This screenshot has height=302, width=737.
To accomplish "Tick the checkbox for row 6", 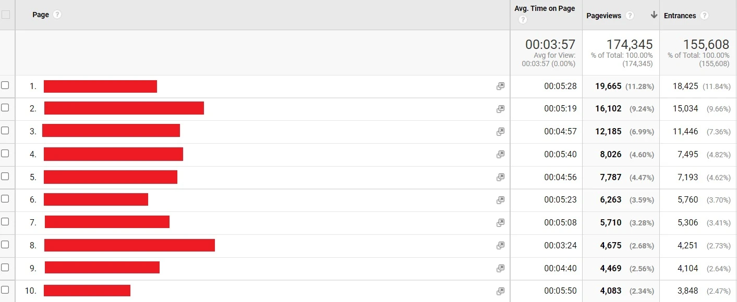I will click(5, 199).
